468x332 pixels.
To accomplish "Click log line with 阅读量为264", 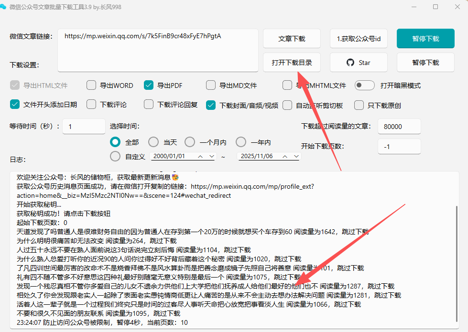I will 97,241.
